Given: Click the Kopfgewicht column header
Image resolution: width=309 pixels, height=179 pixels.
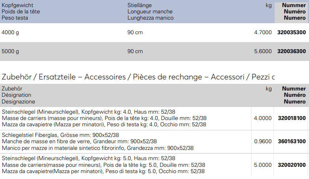Looking at the screenshot, I should (21, 11).
